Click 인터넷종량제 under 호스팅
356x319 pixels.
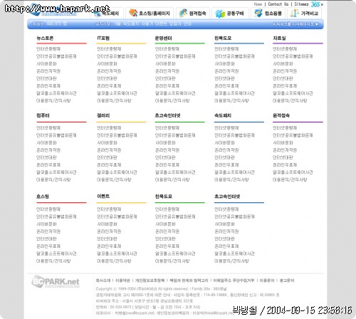click(x=48, y=209)
